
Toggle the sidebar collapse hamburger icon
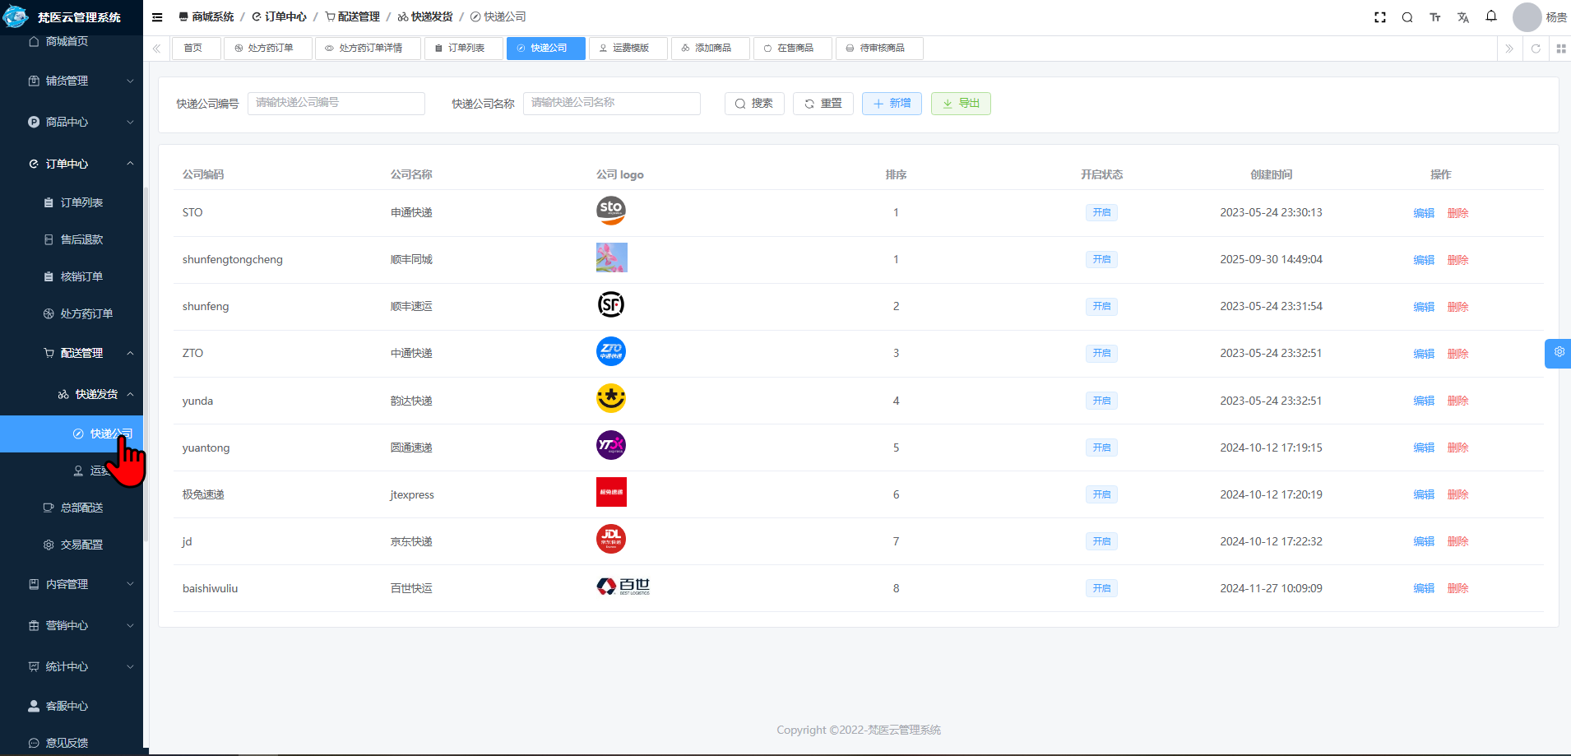coord(157,16)
